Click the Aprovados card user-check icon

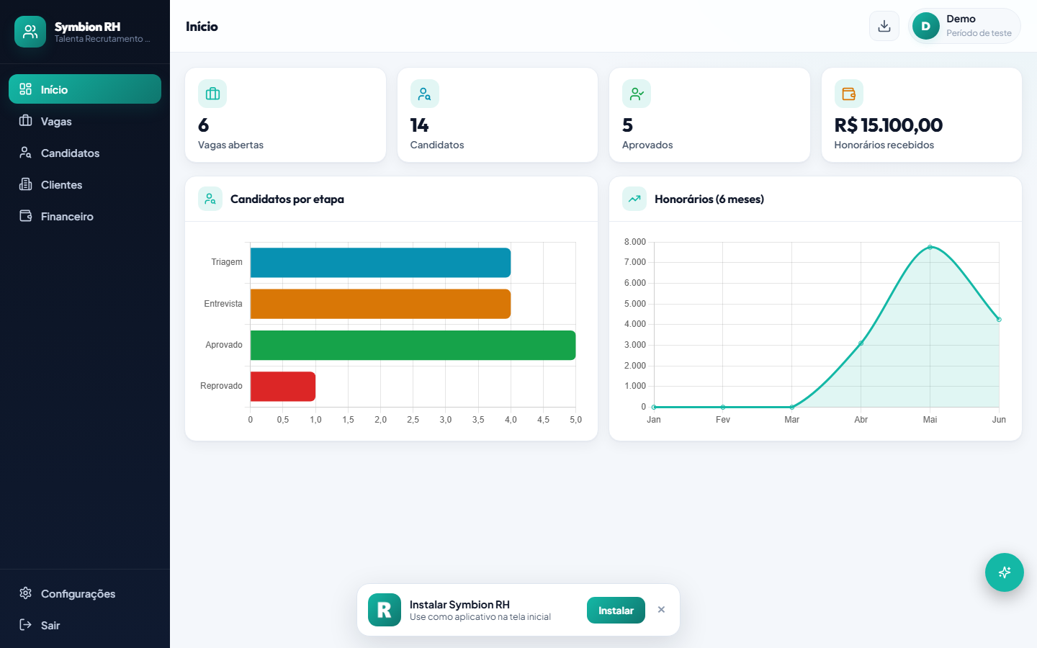point(637,94)
